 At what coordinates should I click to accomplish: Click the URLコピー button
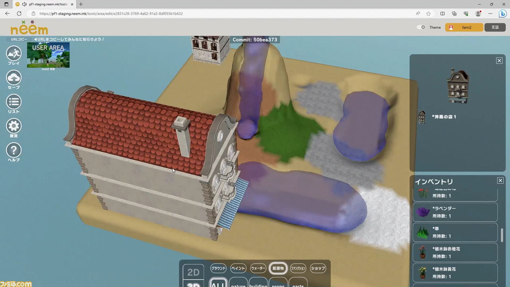click(19, 39)
